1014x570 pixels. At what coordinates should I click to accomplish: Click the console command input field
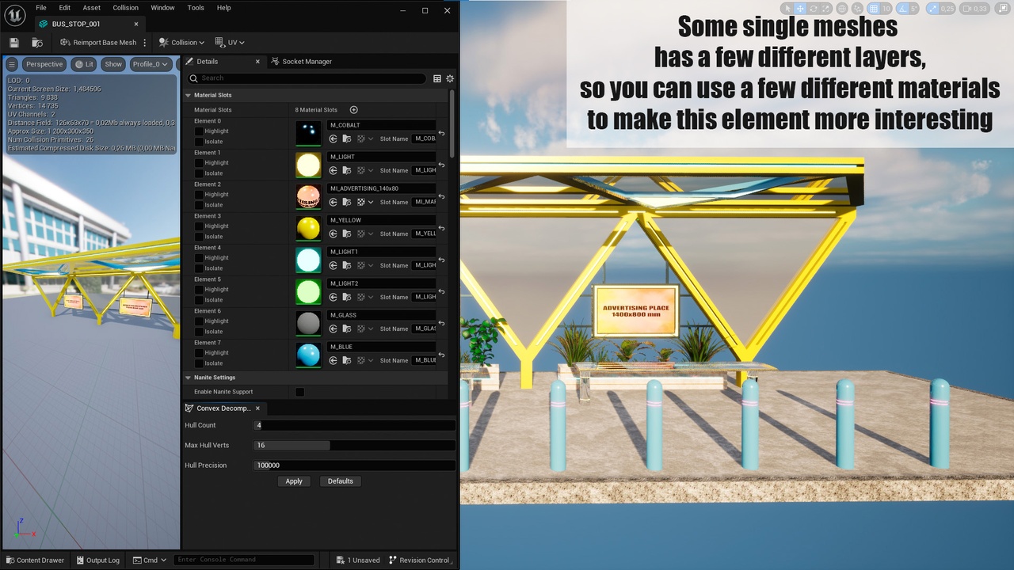coord(244,560)
